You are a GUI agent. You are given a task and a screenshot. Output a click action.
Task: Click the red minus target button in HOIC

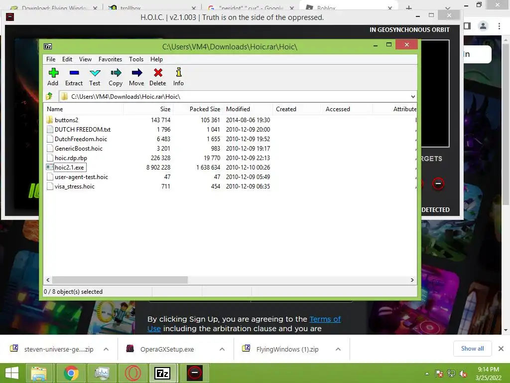[x=438, y=184]
